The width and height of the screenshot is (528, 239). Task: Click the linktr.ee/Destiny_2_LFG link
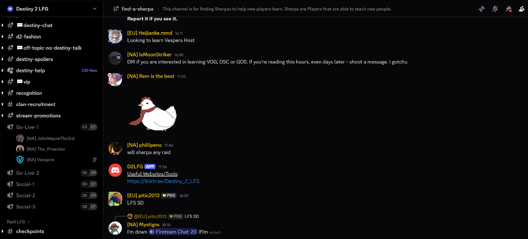pyautogui.click(x=163, y=181)
